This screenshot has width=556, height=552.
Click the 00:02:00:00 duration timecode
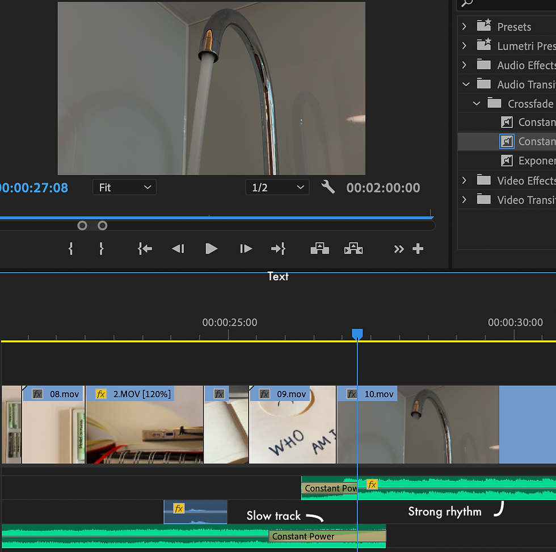click(x=383, y=188)
